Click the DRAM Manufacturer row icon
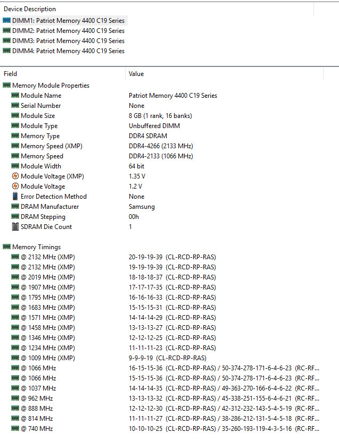 (15, 207)
